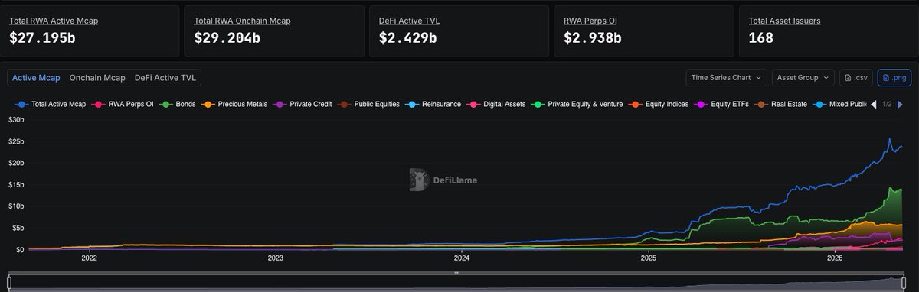The image size is (919, 292).
Task: Toggle the Public Equities legend series
Action: tap(368, 104)
